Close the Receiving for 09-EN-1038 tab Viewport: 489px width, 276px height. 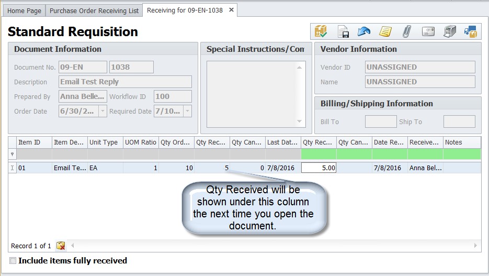(231, 10)
